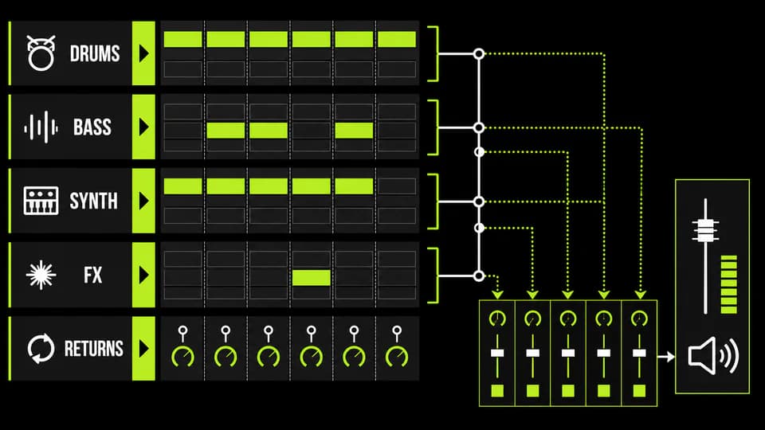Screen dimensions: 765x430
Task: Click the master output speaker icon
Action: click(x=713, y=356)
